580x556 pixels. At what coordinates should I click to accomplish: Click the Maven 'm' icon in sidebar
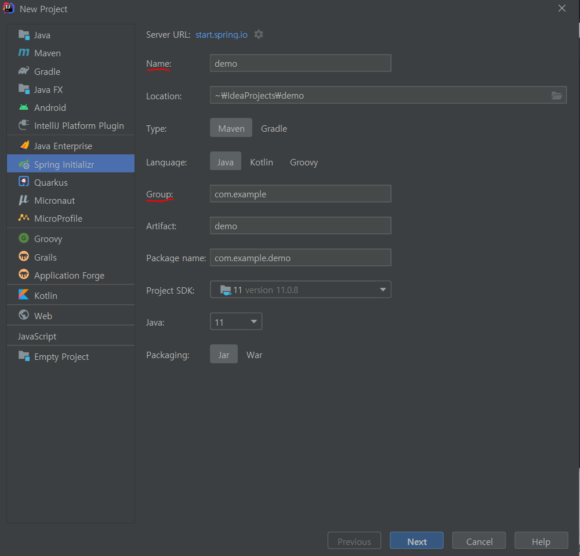(x=24, y=53)
